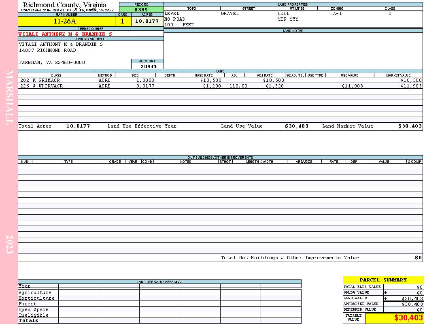Click market value $18,500 in PRIMACR row

(411, 80)
